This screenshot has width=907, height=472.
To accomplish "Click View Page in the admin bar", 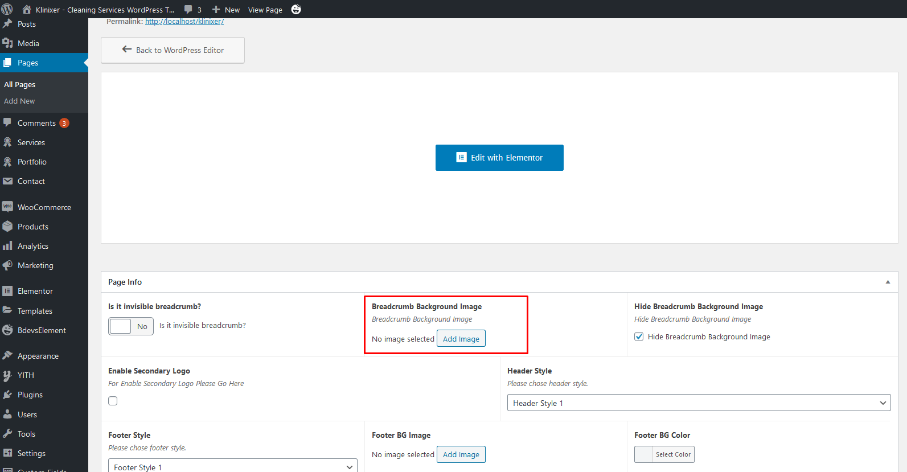I will [x=265, y=10].
